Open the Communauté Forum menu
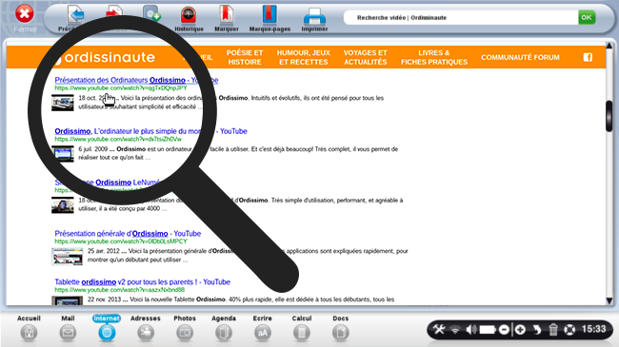 (x=520, y=57)
